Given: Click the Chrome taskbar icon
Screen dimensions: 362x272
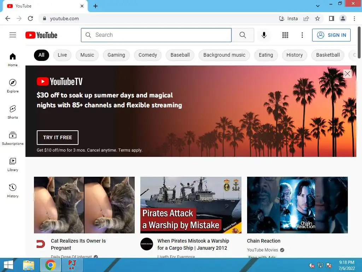Looking at the screenshot, I should tap(50, 265).
